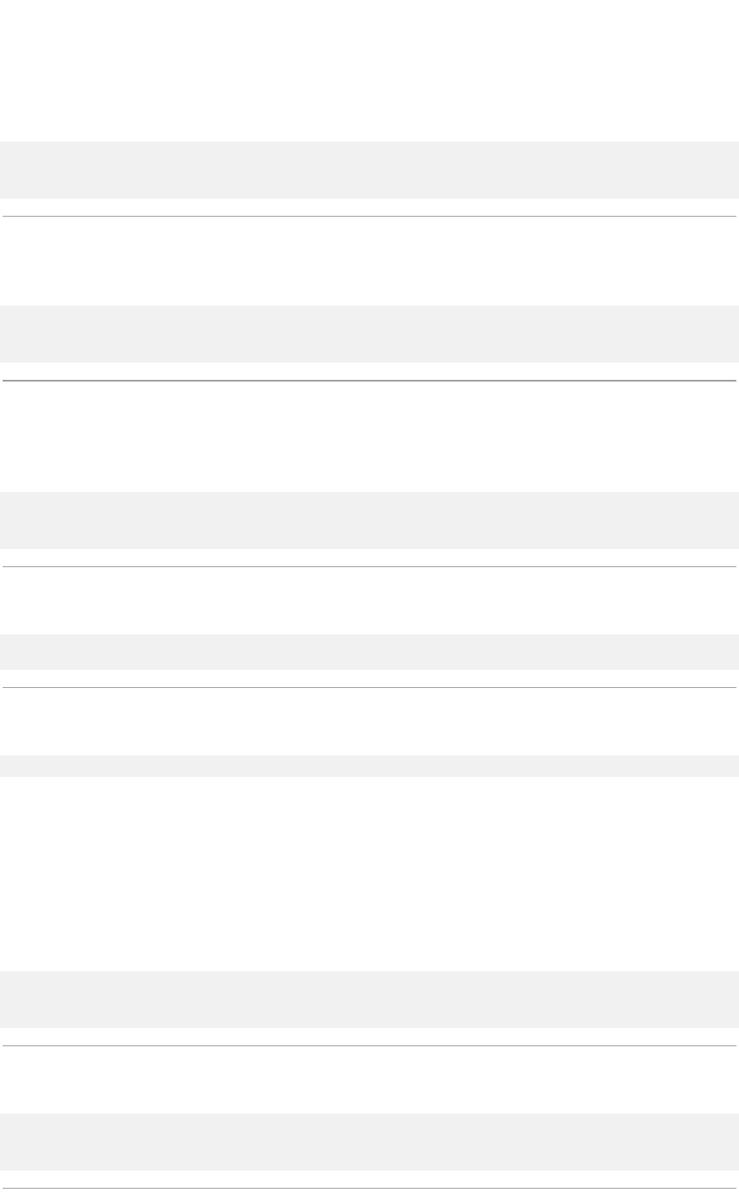739x1193 pixels.
Task: Click large white gap below thinnest gray bar
Action: [369, 874]
